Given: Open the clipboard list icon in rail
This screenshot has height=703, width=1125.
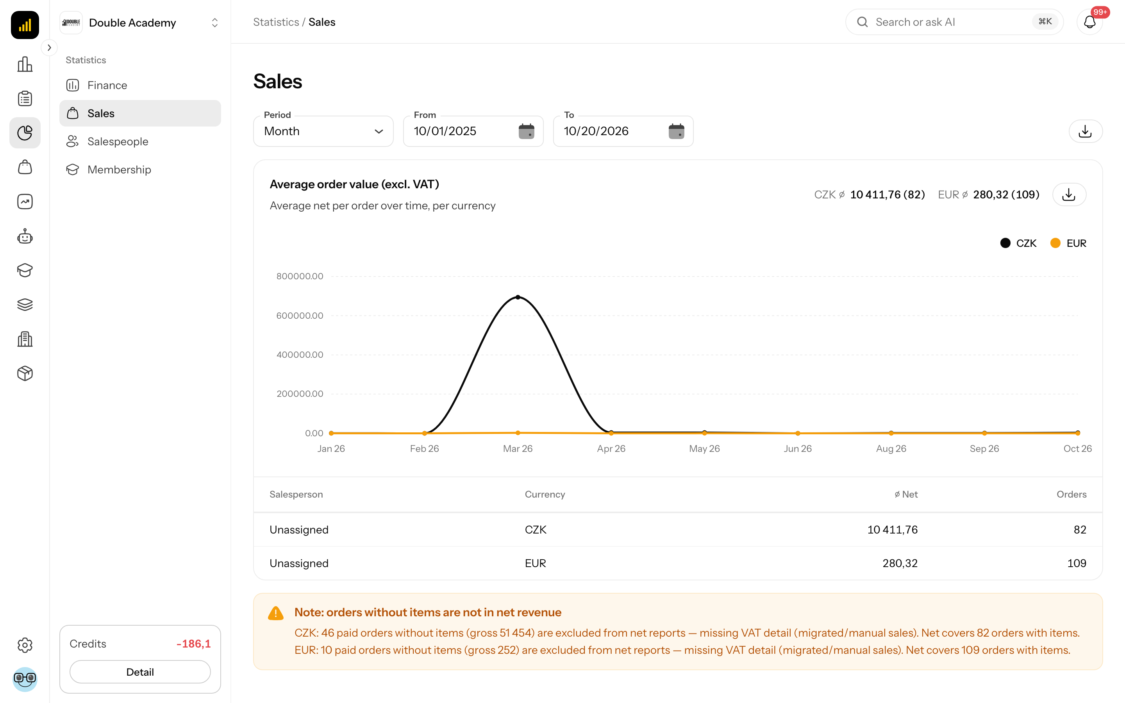Looking at the screenshot, I should [25, 98].
